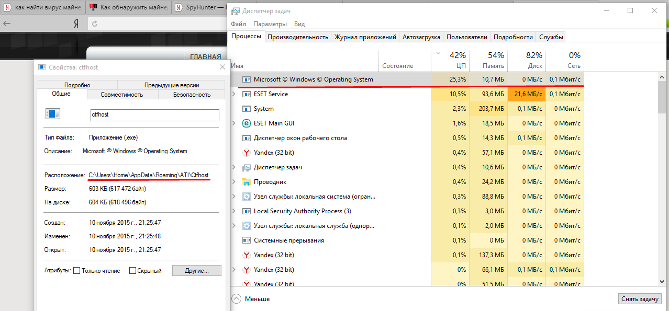Image resolution: width=669 pixels, height=311 pixels.
Task: Click the Task Manager vertical scrollbar thumb
Action: click(662, 97)
